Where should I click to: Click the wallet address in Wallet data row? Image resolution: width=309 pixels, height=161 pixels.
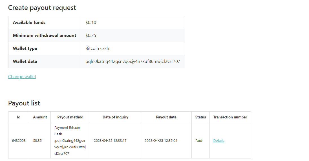(133, 61)
